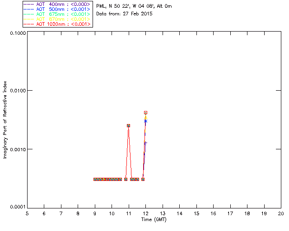
Task: Click the AOT 500nm legend label
Action: click(x=63, y=9)
